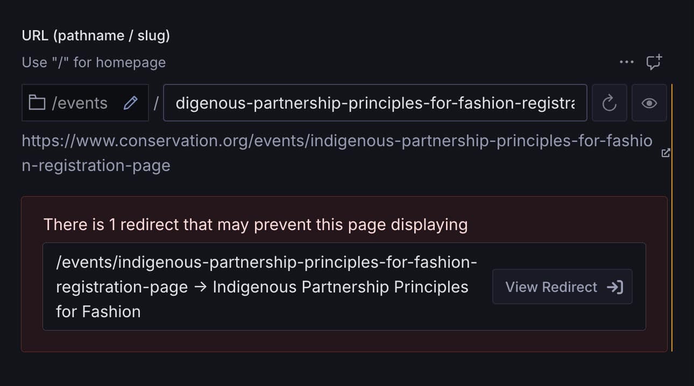Click the arrow icon inside View Redirect

615,287
